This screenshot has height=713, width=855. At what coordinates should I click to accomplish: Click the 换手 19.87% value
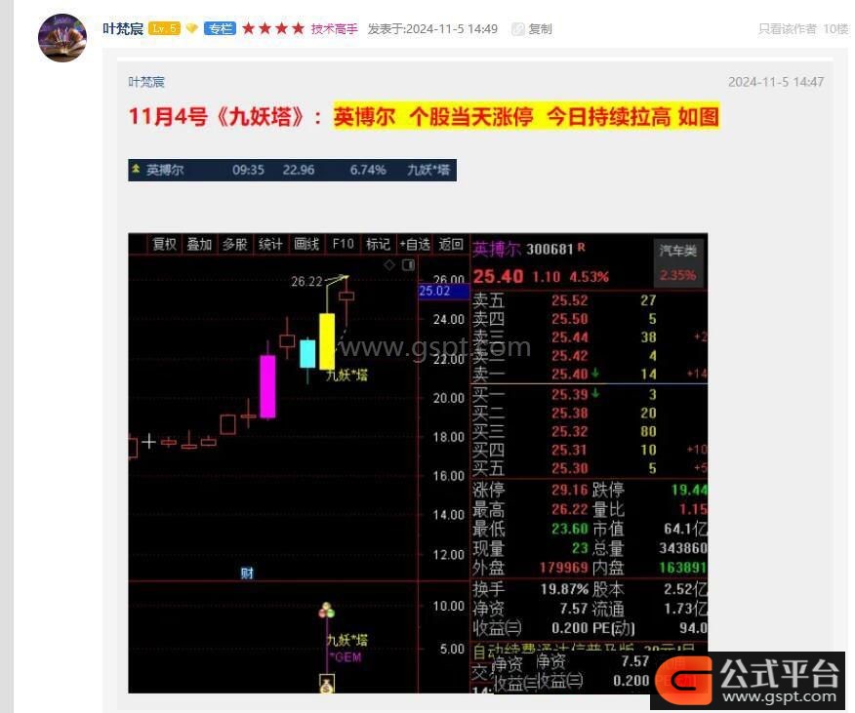pyautogui.click(x=565, y=589)
